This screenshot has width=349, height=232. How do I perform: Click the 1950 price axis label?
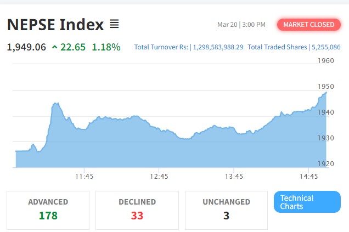click(326, 87)
